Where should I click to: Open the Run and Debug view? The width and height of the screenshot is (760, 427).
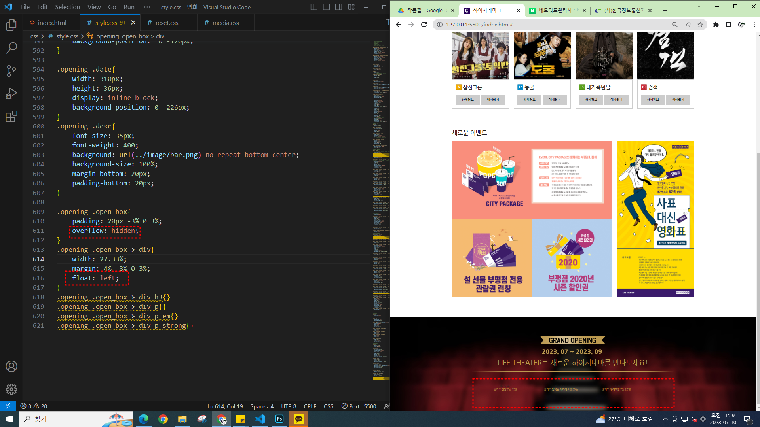pyautogui.click(x=11, y=94)
